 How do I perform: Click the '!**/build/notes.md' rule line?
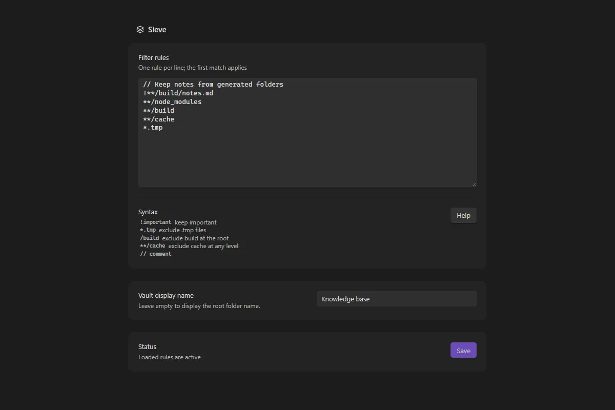click(x=178, y=93)
